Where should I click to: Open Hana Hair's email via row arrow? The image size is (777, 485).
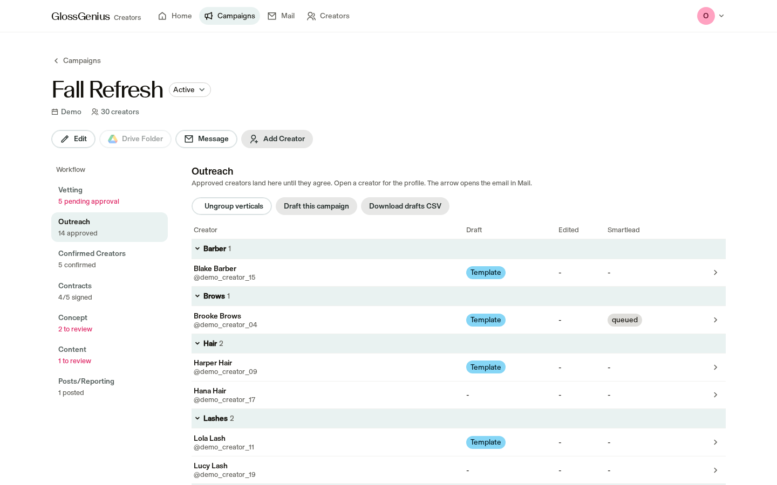coord(715,395)
